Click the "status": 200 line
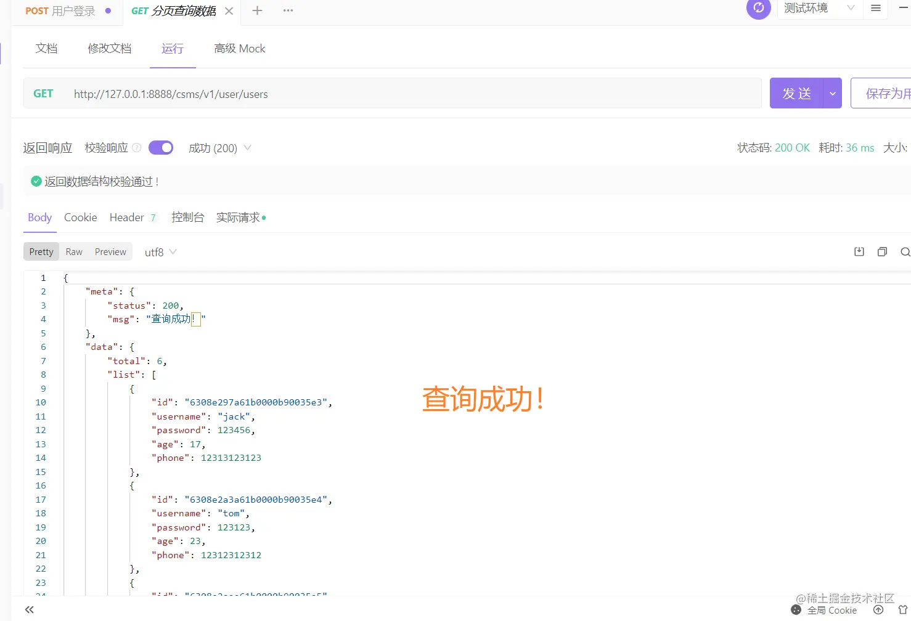911x621 pixels. click(145, 306)
